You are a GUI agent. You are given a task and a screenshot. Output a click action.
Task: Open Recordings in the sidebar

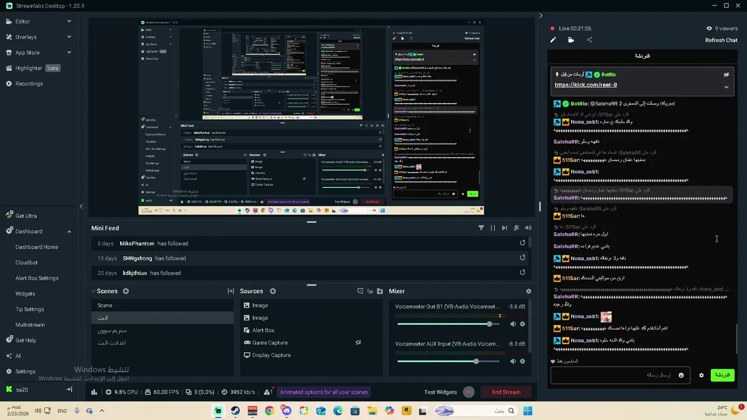click(x=29, y=83)
